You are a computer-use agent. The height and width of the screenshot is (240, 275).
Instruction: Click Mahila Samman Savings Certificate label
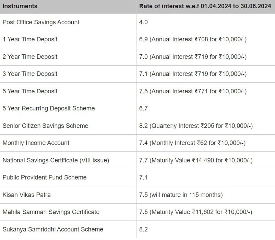pos(51,212)
